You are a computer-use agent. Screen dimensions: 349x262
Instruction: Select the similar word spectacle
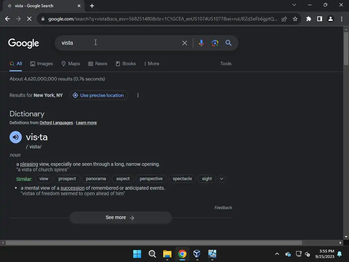[x=182, y=179]
